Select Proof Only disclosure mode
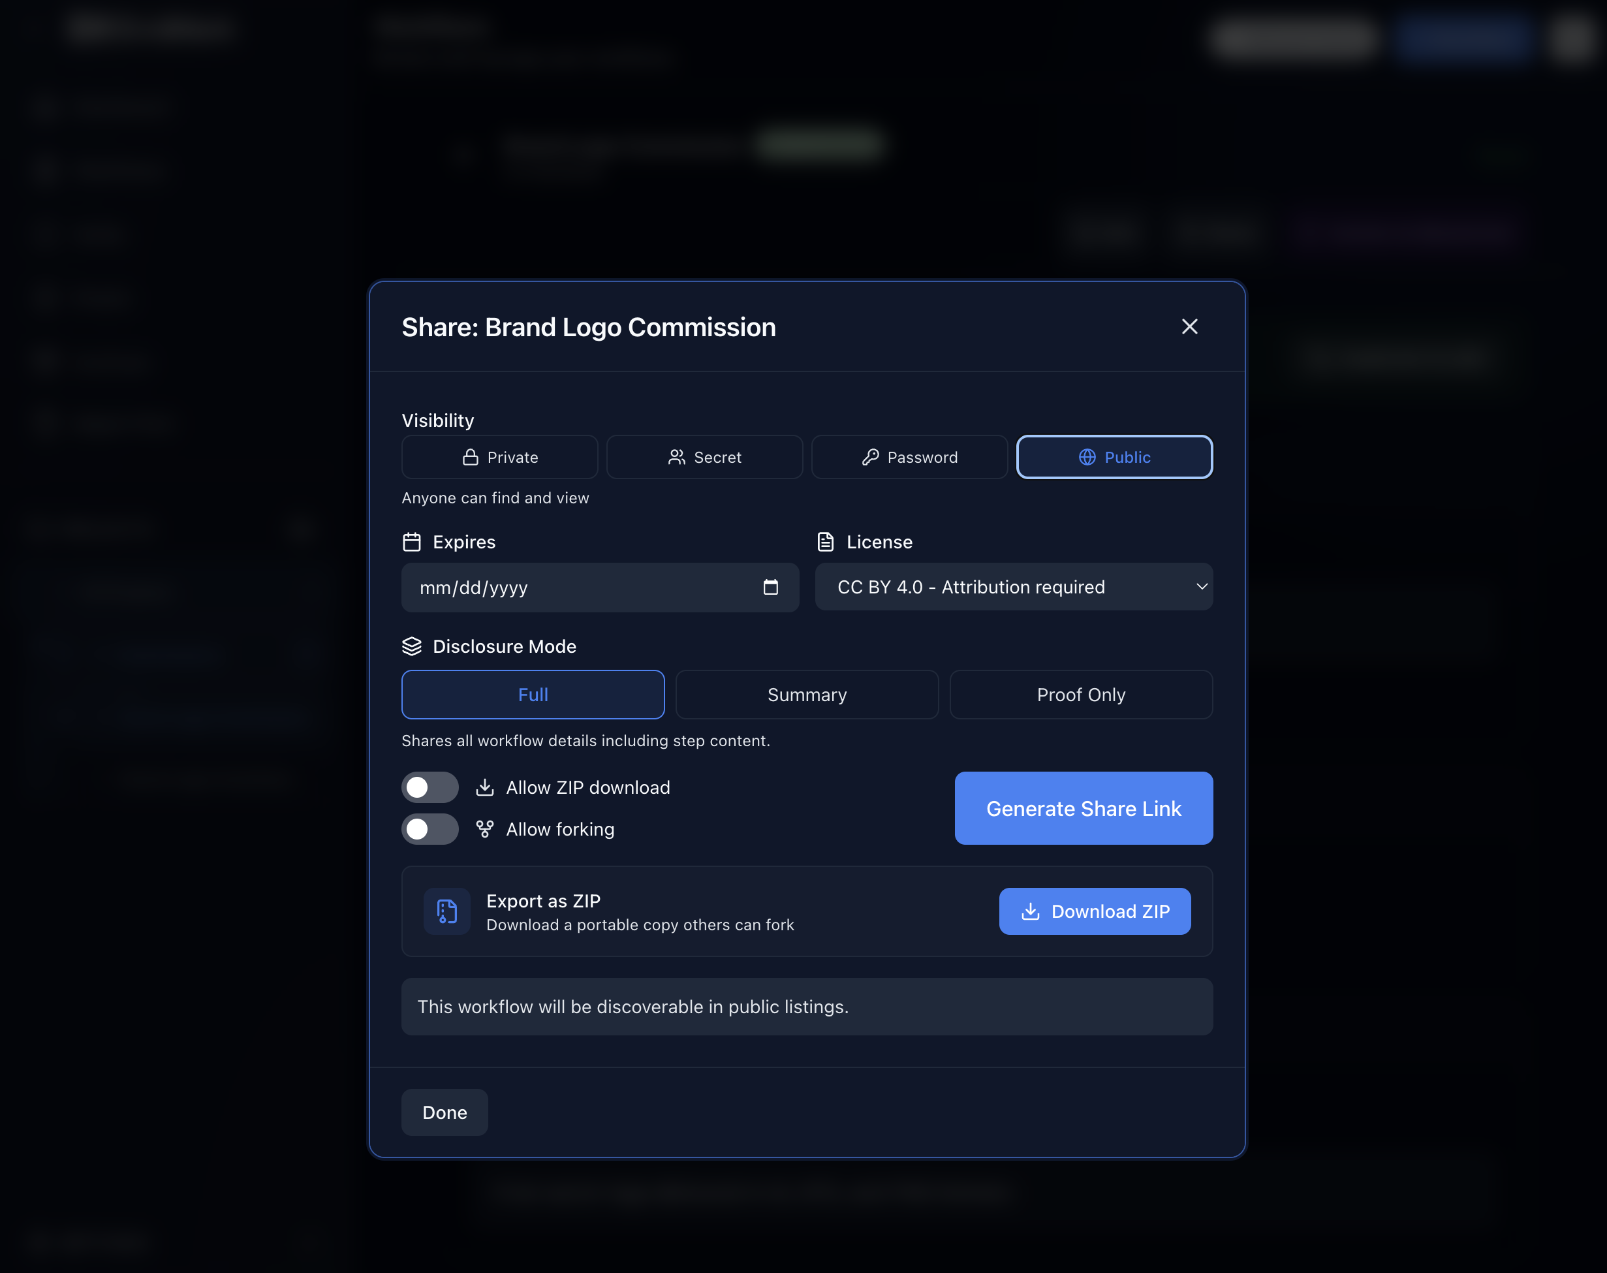The image size is (1607, 1273). (x=1081, y=694)
